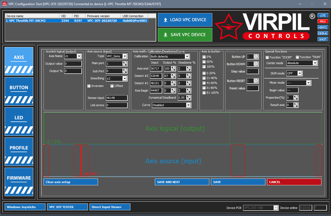Enable Function ZOOM checkbox
Image resolution: width=331 pixels, height=216 pixels.
click(267, 57)
